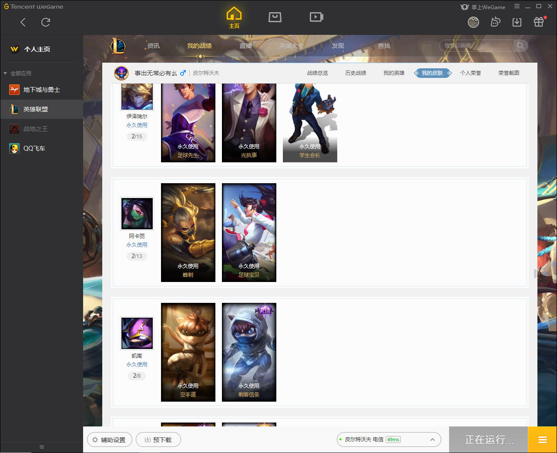Open yellow menu button beside 正在运行
This screenshot has width=557, height=453.
(x=542, y=440)
